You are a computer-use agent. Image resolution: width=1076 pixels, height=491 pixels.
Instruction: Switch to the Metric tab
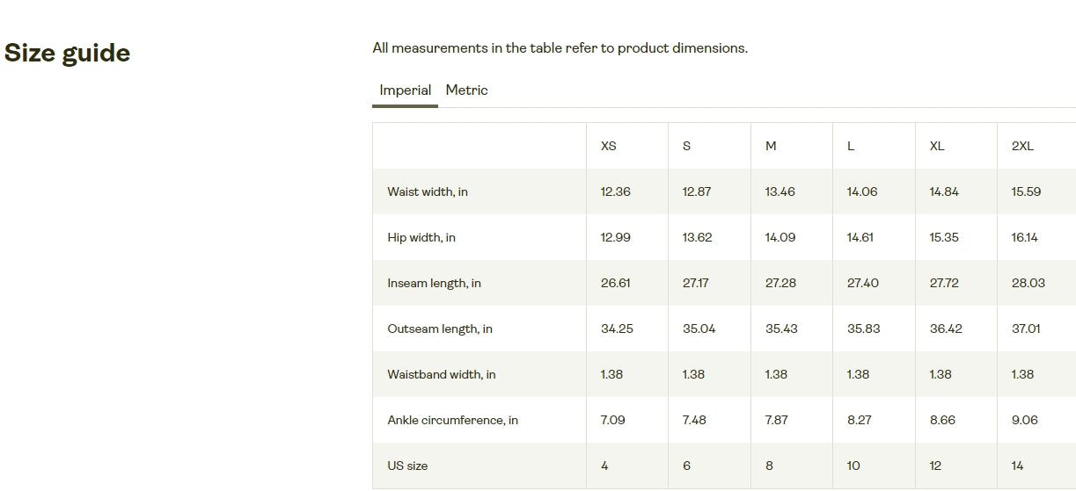[466, 90]
